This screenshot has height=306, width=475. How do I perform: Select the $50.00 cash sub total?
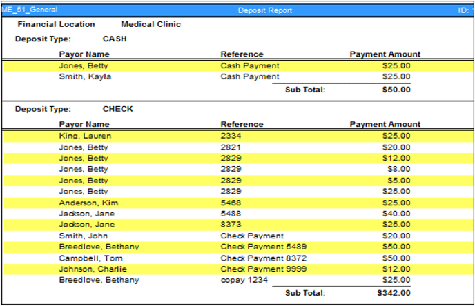[x=397, y=90]
